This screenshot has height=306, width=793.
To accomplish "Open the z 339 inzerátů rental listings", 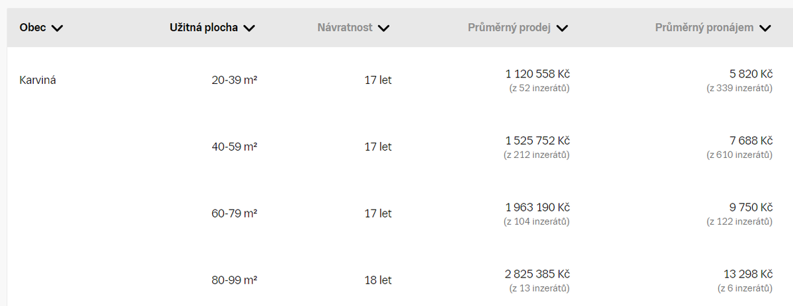I will [x=739, y=88].
